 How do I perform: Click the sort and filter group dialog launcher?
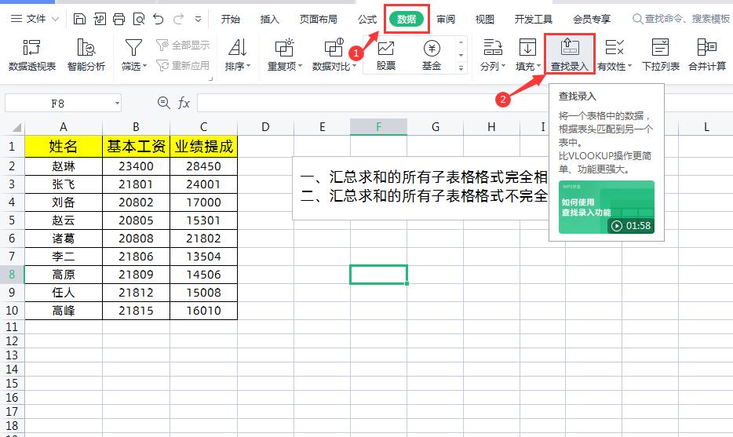click(x=211, y=79)
